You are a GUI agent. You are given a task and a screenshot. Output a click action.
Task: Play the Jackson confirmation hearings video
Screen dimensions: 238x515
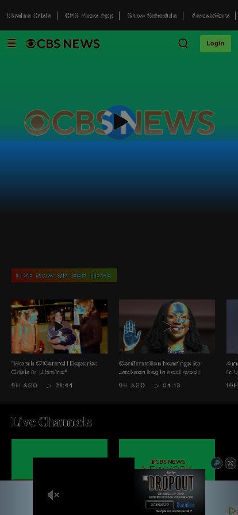click(167, 326)
